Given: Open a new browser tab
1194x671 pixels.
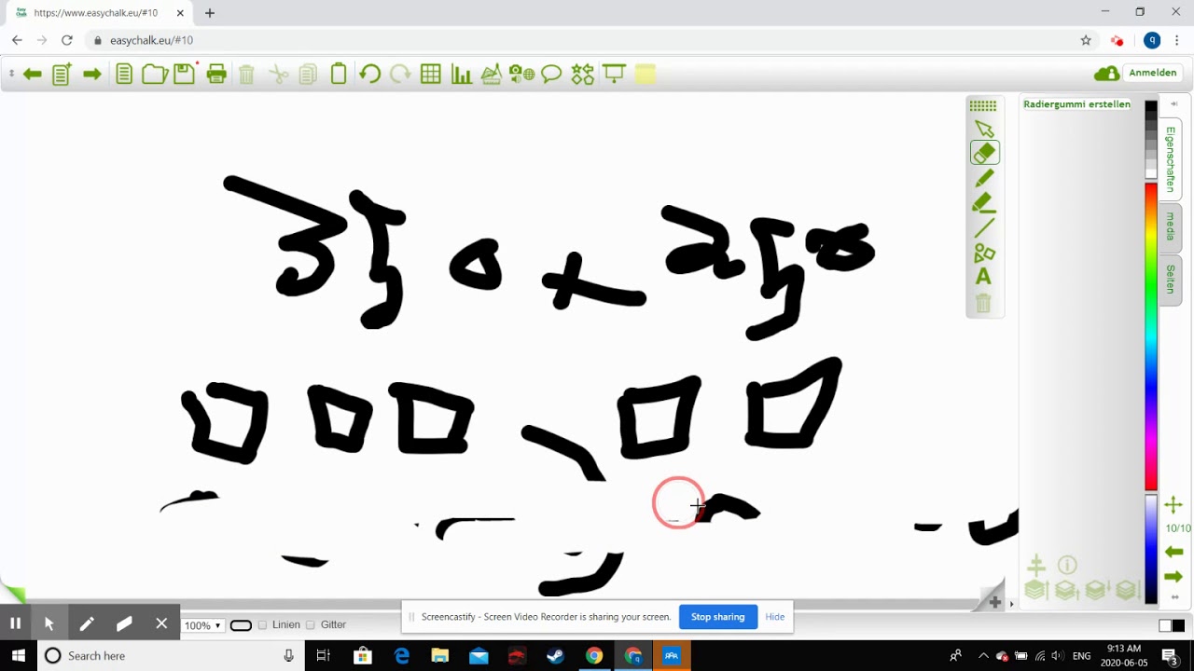Looking at the screenshot, I should tap(210, 13).
